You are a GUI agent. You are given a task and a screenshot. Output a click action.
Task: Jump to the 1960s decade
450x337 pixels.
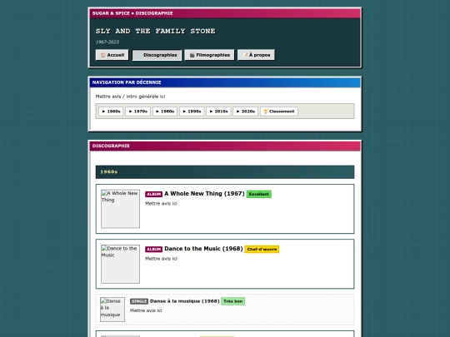tap(111, 112)
